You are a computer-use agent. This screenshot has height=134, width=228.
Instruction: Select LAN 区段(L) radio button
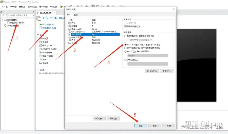pyautogui.click(x=125, y=60)
